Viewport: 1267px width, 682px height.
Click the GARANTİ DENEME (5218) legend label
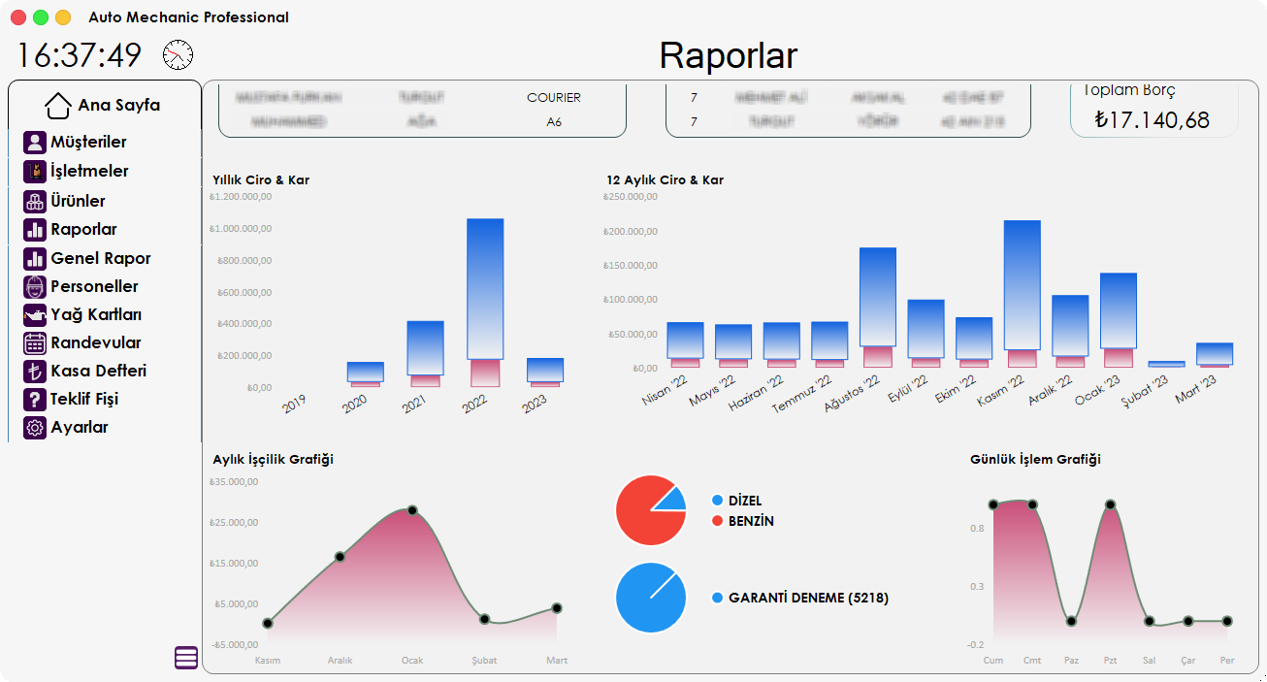808,598
